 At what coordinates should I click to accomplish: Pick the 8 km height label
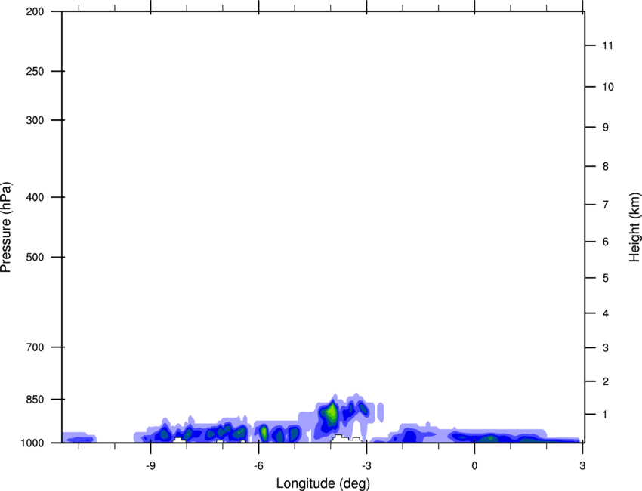click(x=605, y=167)
